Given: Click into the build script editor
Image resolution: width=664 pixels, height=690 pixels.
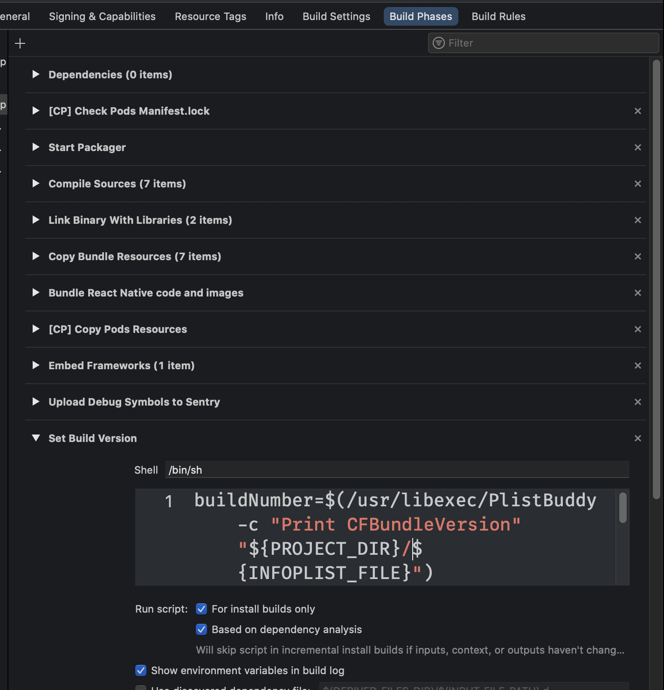Looking at the screenshot, I should (382, 537).
